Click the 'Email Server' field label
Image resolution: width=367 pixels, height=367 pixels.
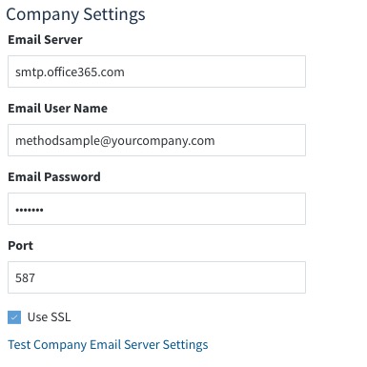click(x=45, y=40)
